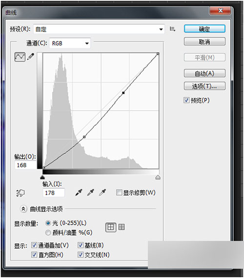Move the black point input slider

coord(42,177)
